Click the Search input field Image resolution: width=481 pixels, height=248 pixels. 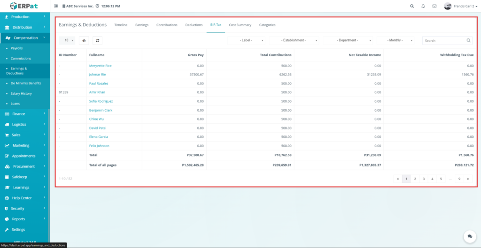pyautogui.click(x=444, y=41)
